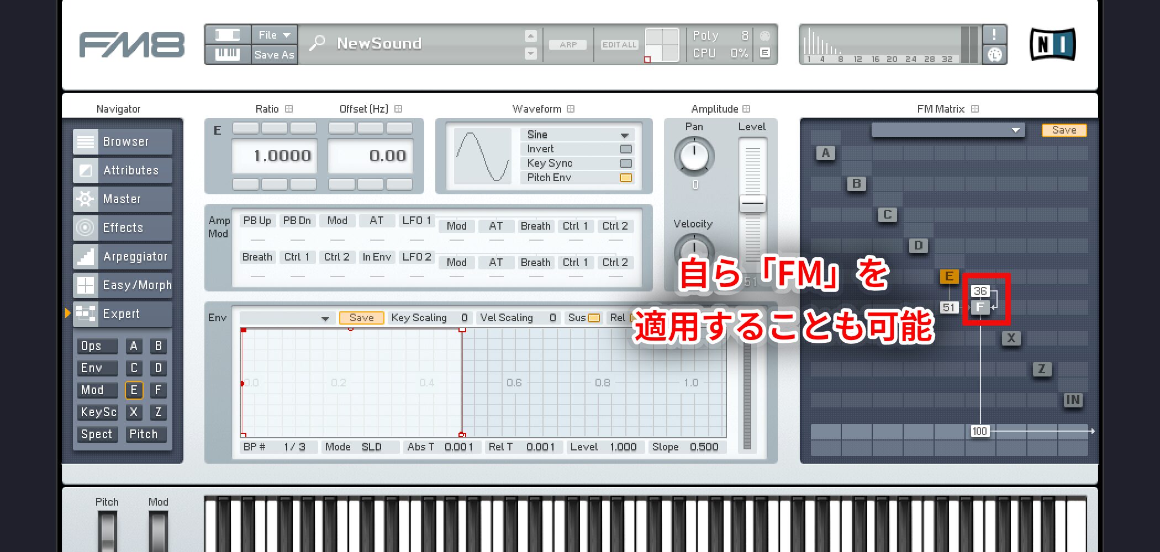Select operator E in Expert navigator
Image resolution: width=1160 pixels, height=552 pixels.
[134, 390]
